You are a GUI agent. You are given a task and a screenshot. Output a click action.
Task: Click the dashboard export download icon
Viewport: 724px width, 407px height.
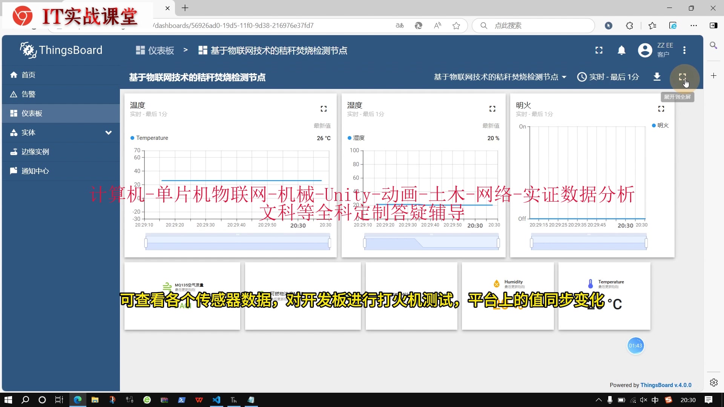coord(657,77)
